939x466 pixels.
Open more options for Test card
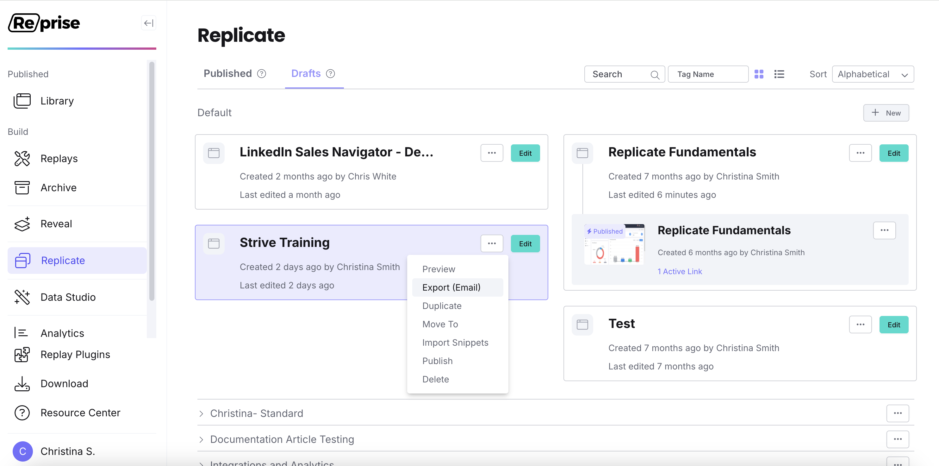[860, 324]
